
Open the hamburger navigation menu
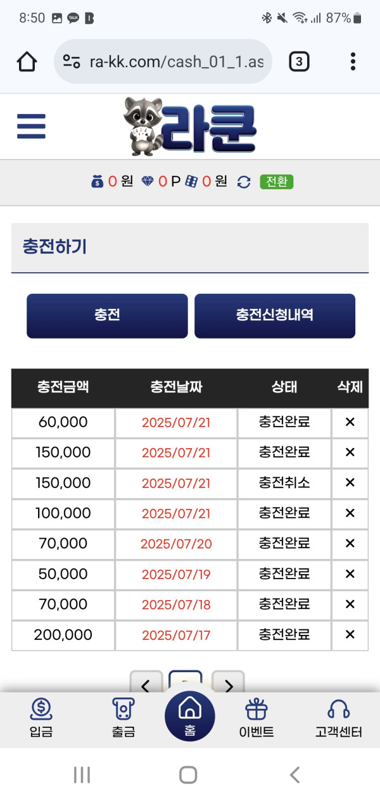click(31, 127)
